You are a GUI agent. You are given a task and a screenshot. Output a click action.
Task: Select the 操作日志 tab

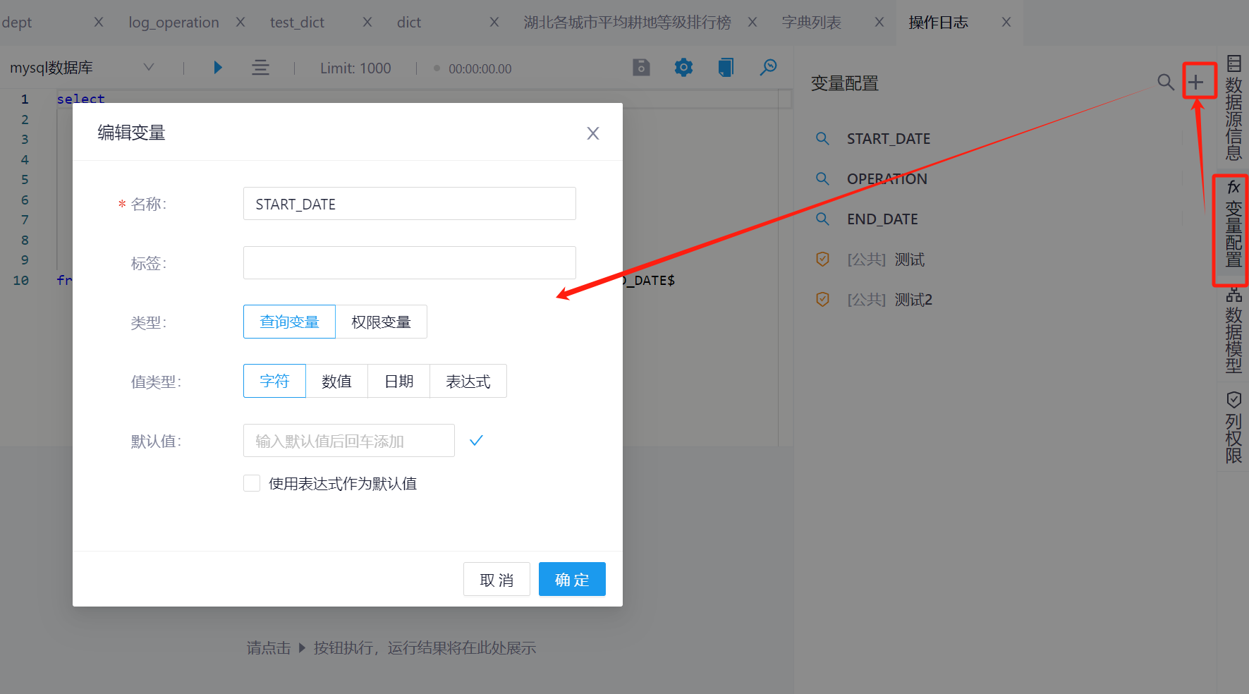(939, 23)
